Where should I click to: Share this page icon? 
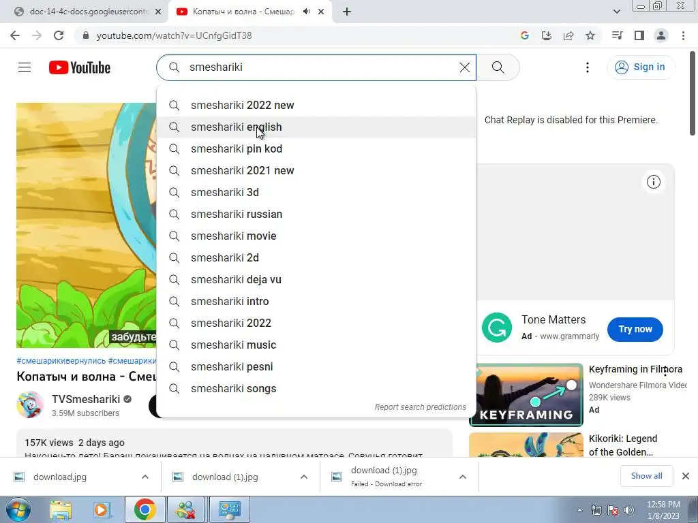(x=568, y=35)
